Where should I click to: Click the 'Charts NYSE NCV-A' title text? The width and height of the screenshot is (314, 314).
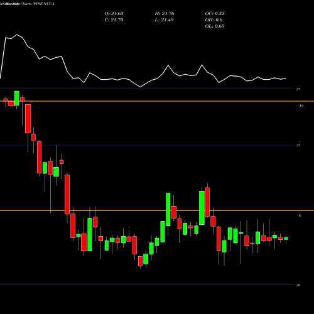coord(37,4)
